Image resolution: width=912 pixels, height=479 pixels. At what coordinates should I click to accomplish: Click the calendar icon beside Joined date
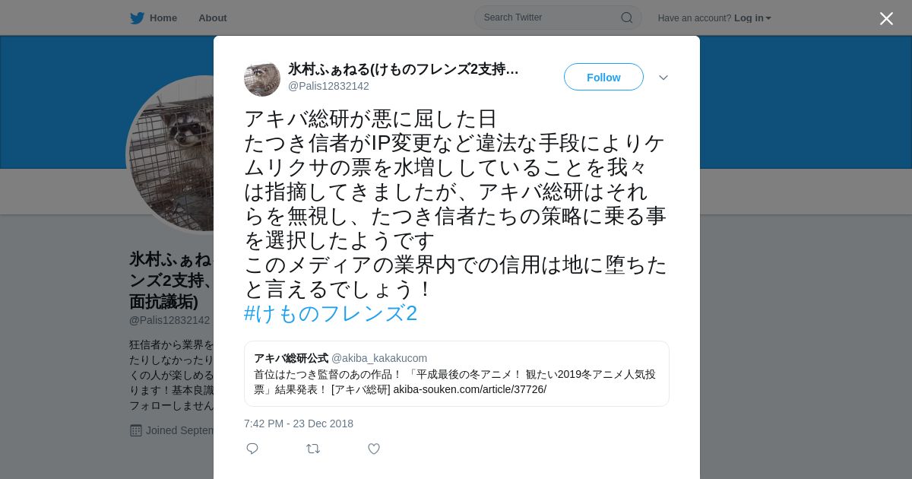pyautogui.click(x=136, y=430)
